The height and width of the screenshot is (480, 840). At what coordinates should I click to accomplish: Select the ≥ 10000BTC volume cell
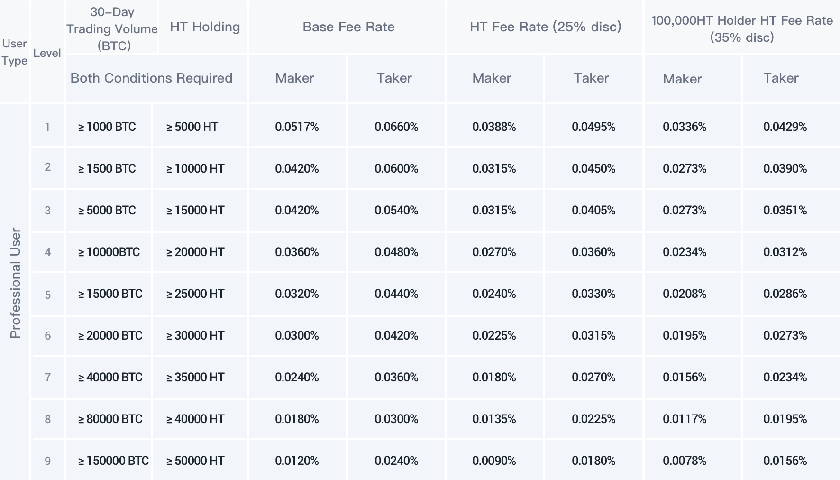tap(109, 252)
